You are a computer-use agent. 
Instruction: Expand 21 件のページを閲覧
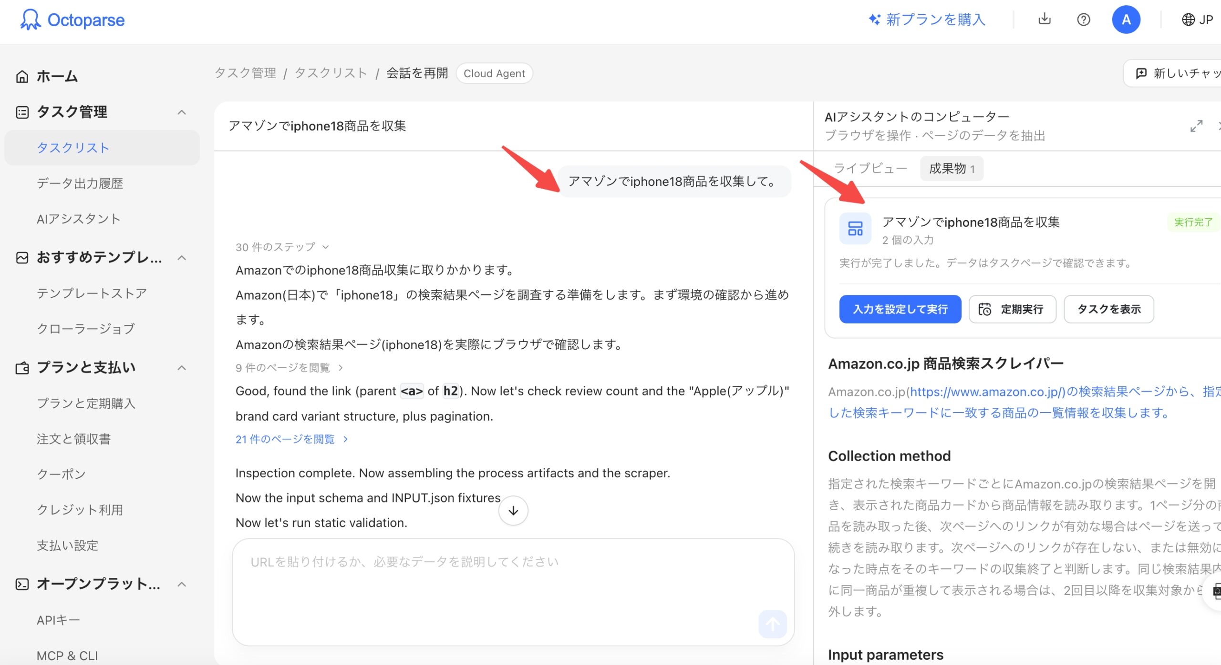coord(291,439)
